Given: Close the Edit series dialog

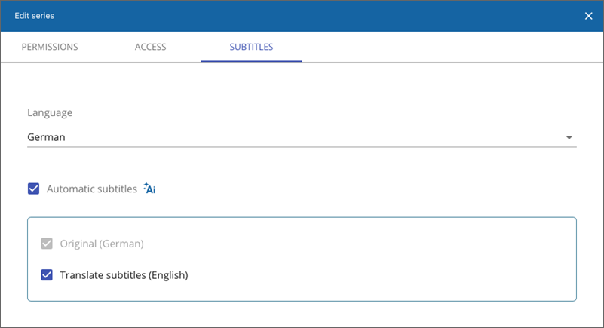Looking at the screenshot, I should 588,16.
